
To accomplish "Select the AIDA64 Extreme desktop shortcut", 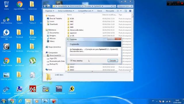I will (32, 90).
